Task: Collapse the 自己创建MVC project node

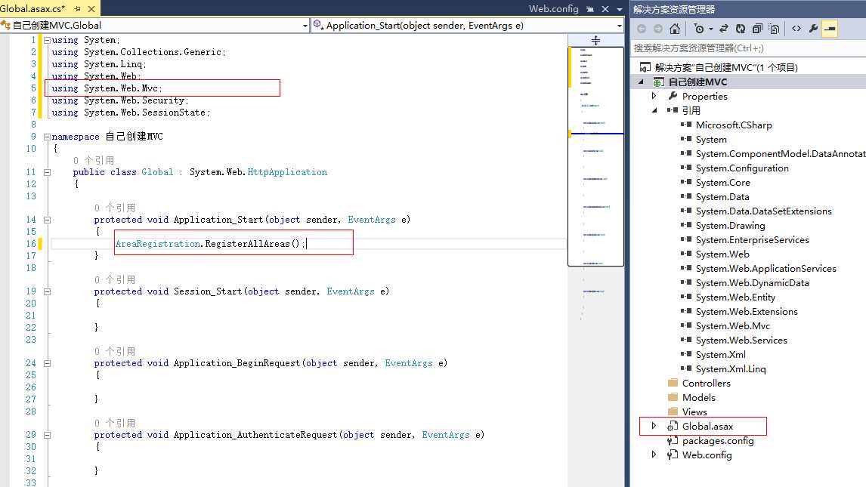Action: (x=642, y=82)
